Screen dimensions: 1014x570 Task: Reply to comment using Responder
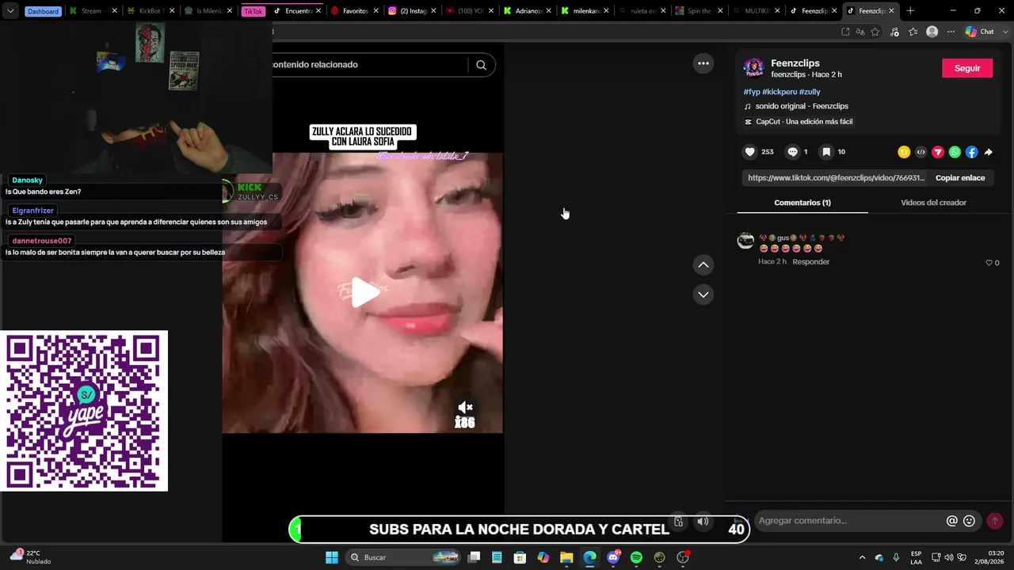tap(811, 262)
